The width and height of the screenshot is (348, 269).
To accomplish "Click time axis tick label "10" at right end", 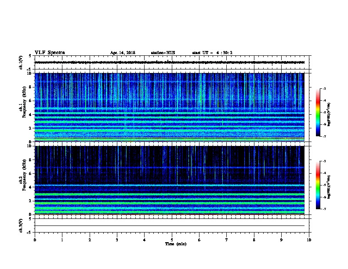I will [309, 240].
